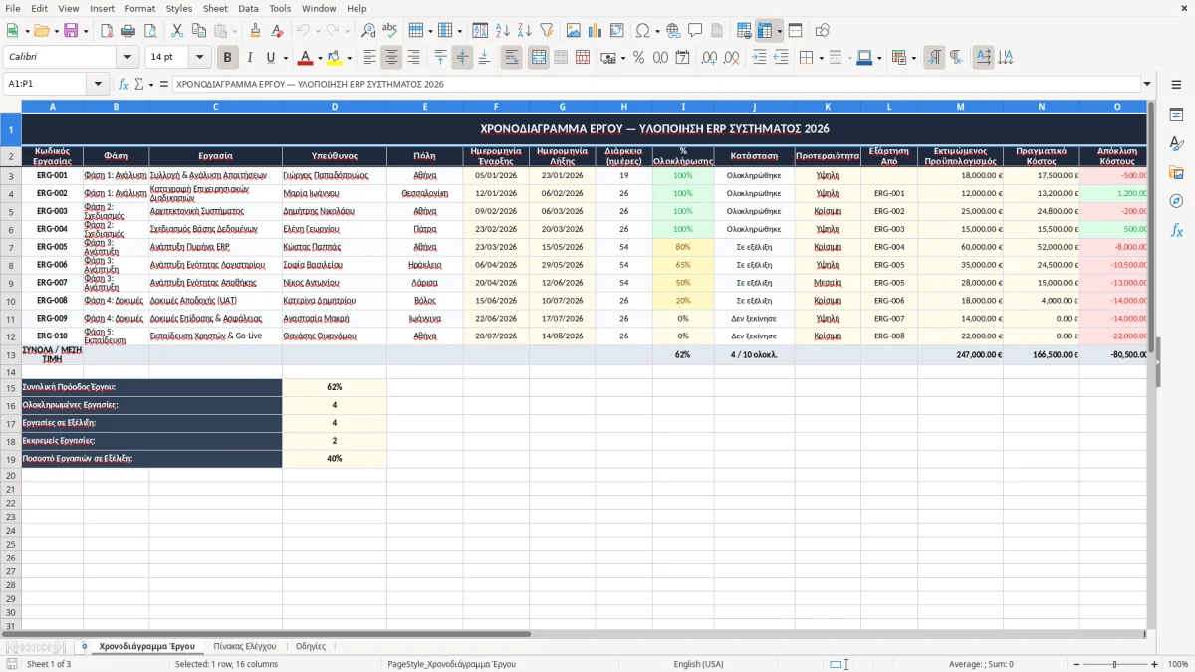Viewport: 1195px width, 672px height.
Task: Open sidebar Functions panel
Action: pos(1176,230)
